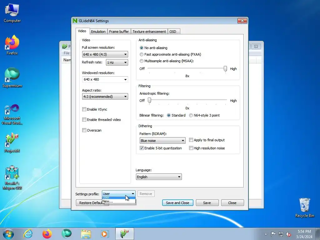This screenshot has width=320, height=240.
Task: Launch Project64 from the desktop icon
Action: pyautogui.click(x=12, y=142)
